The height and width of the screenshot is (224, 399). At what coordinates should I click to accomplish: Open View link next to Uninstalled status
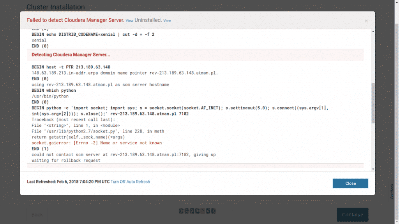click(x=167, y=21)
